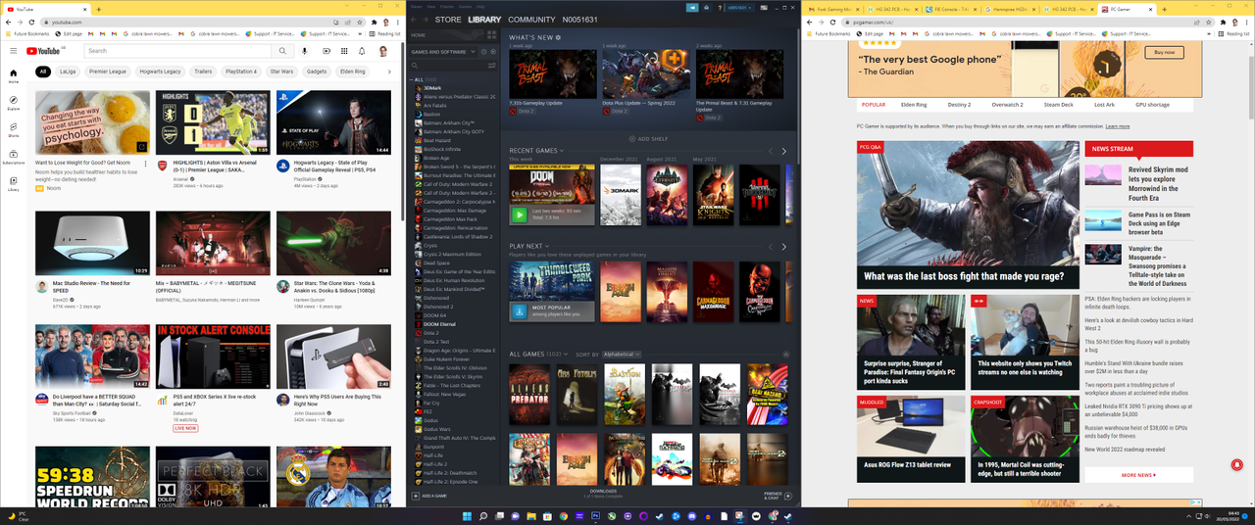Select Premier League chip on YouTube
The image size is (1255, 525).
107,72
